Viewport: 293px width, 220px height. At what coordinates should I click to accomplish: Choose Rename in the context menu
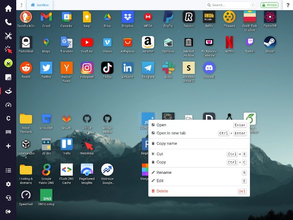click(x=199, y=172)
